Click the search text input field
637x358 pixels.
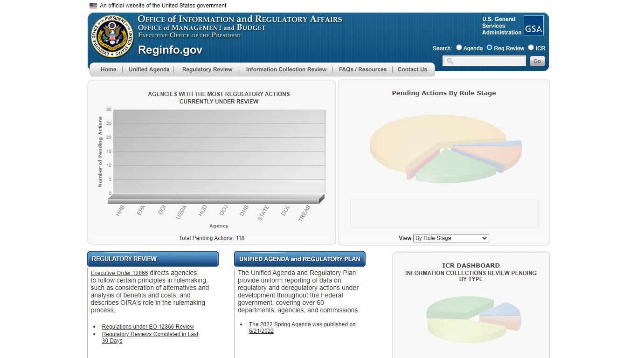[485, 61]
